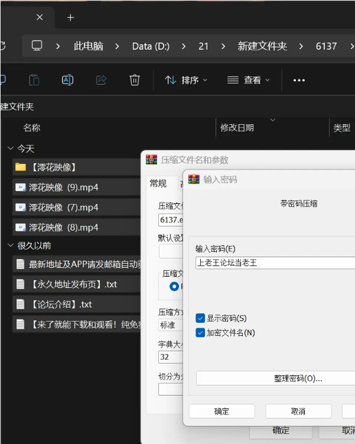Screen dimensions: 355x444
Task: Expand the chevron after 此电脑 in breadcrumb
Action: point(117,46)
